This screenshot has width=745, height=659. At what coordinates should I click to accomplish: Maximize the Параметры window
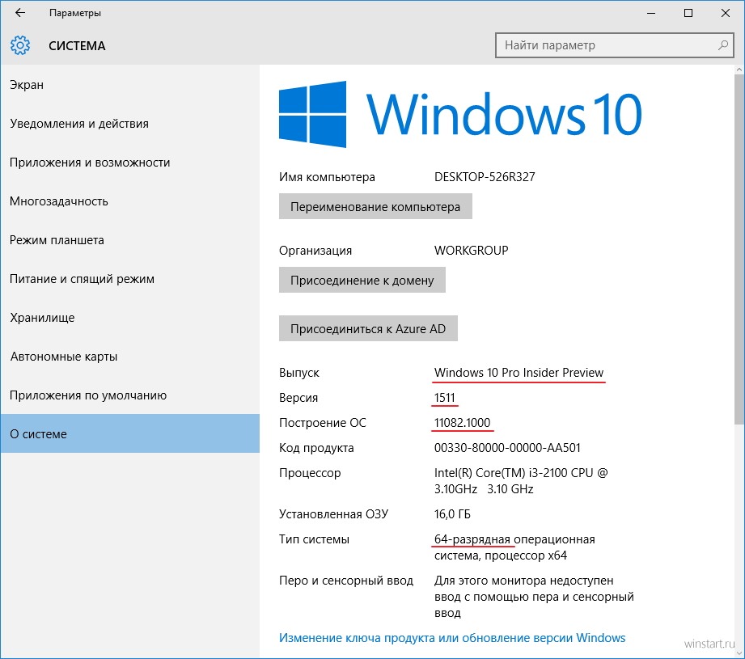[688, 13]
